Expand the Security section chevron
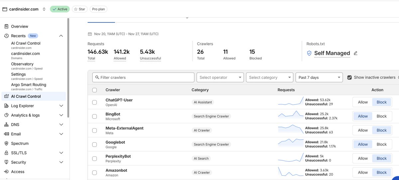The image size is (399, 180). [x=61, y=162]
